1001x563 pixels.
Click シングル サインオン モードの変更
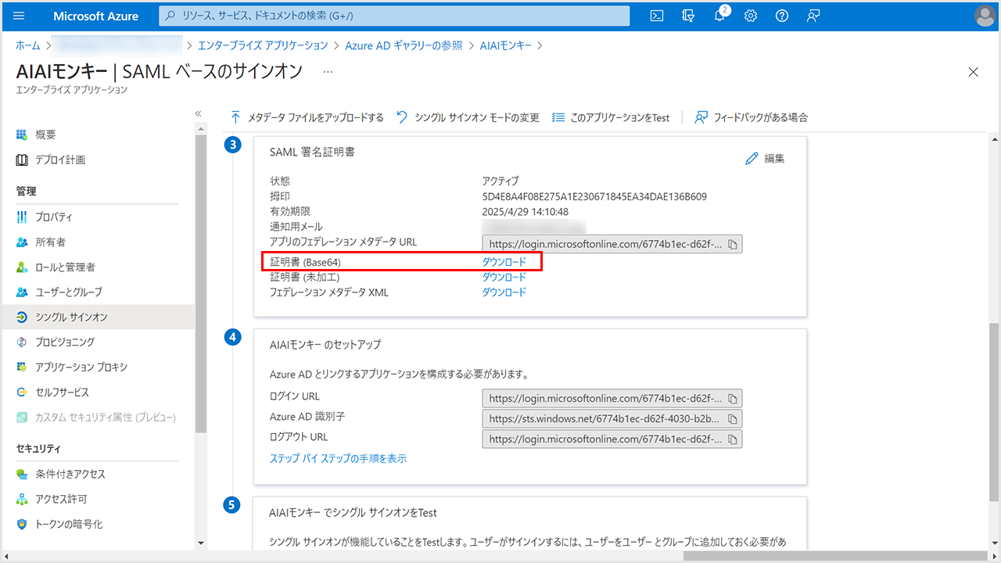(x=468, y=117)
